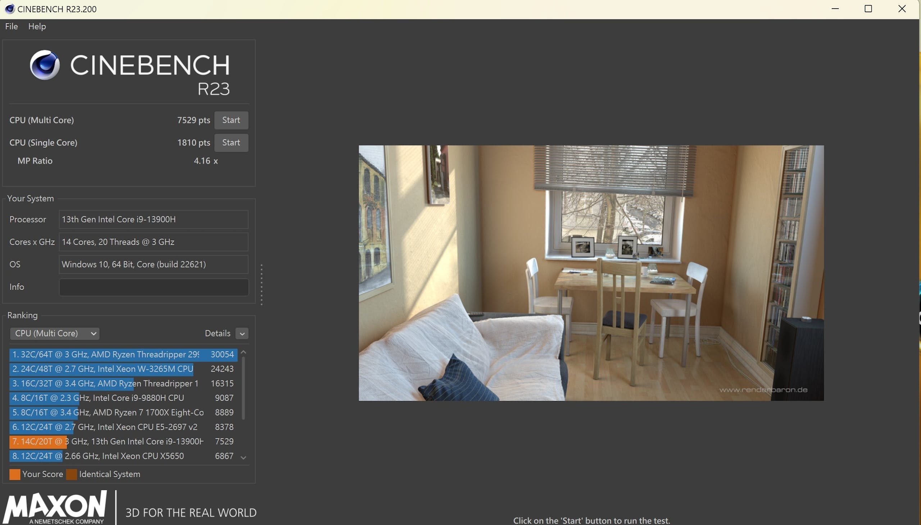Click the Cinebench sphere logo in the panel
The height and width of the screenshot is (525, 921).
(45, 65)
